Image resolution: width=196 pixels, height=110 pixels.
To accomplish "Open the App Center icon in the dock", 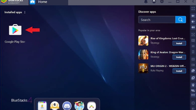I will click(x=42, y=106).
